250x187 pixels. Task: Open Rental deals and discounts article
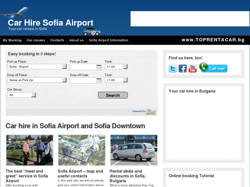[128, 176]
